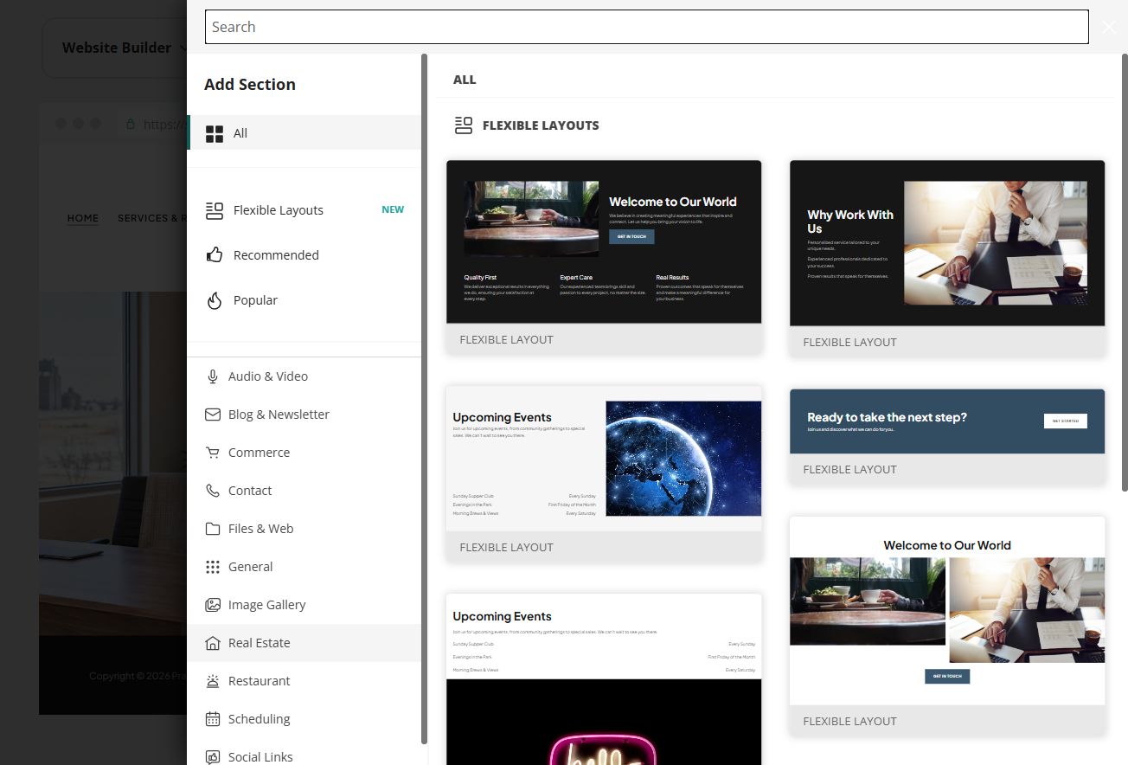Click the Restaurant dish icon
The height and width of the screenshot is (765, 1128).
(213, 681)
